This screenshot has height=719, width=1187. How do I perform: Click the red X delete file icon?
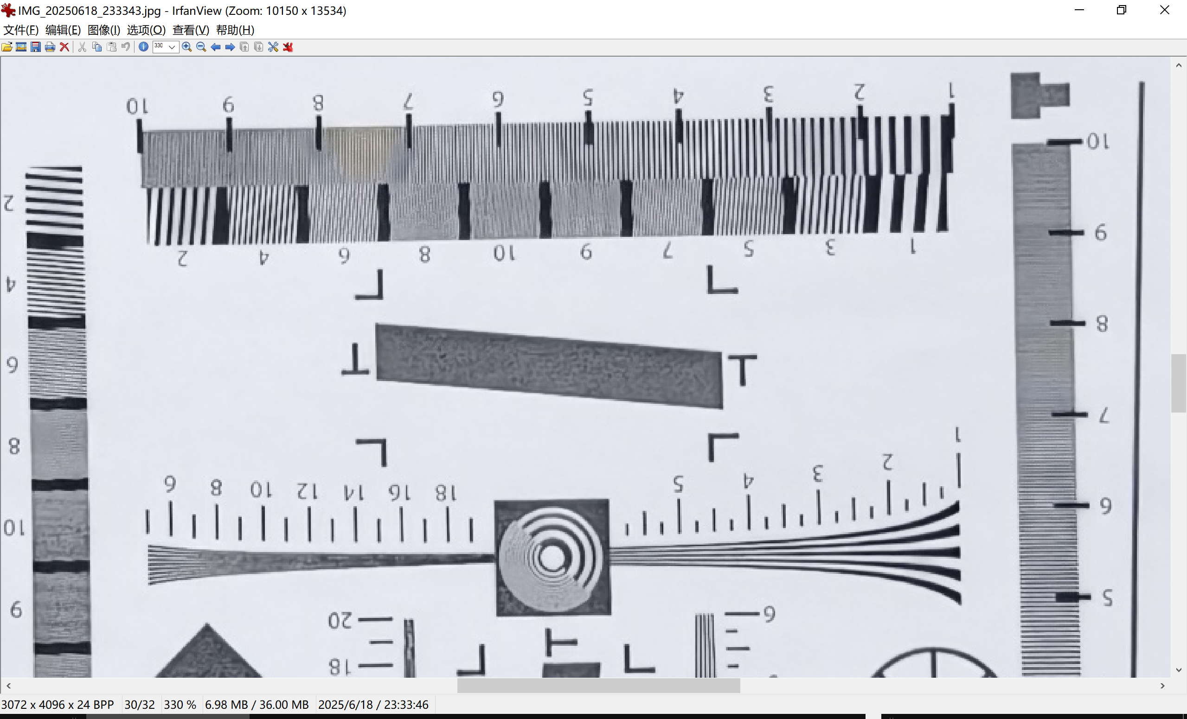tap(64, 47)
